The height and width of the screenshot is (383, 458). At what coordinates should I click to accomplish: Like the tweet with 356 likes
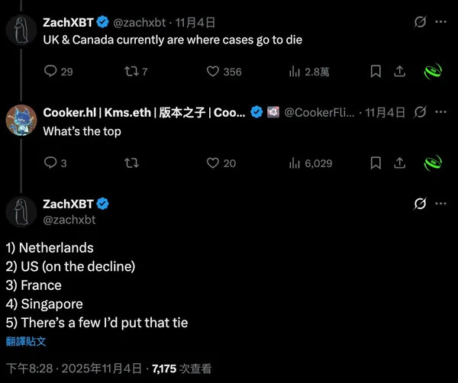[x=214, y=72]
